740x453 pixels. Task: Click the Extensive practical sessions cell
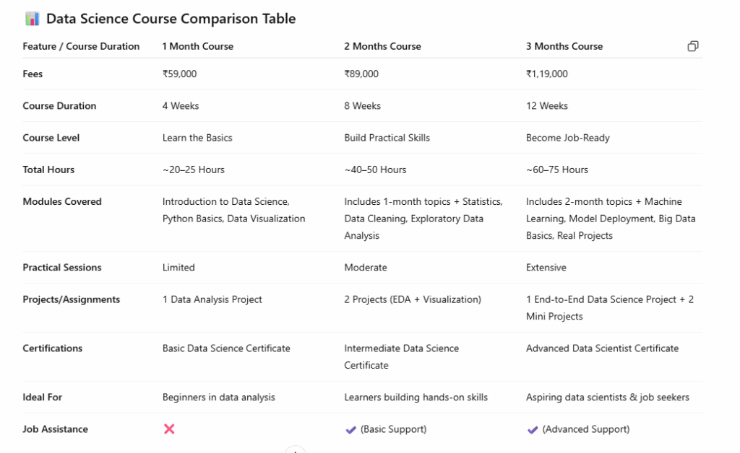546,268
